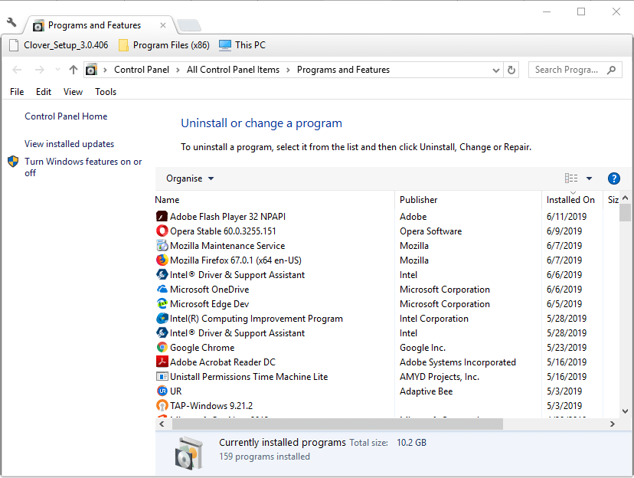Screen dimensions: 634x478
Task: Click the 6/11/2019 installed date
Action: click(567, 217)
